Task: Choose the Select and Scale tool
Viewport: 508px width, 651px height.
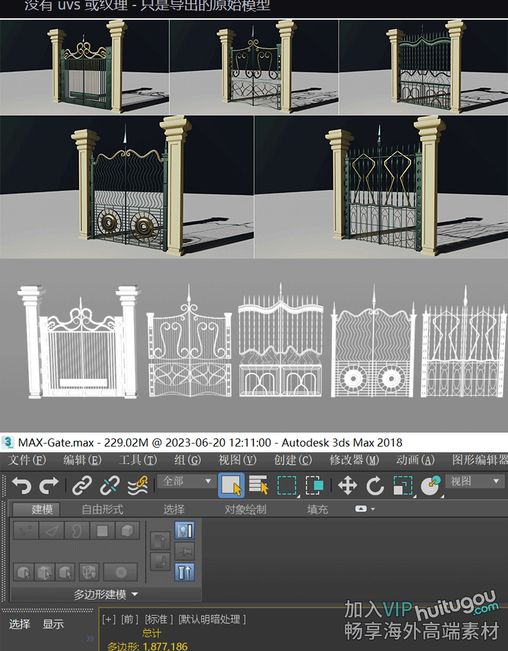Action: coord(402,485)
